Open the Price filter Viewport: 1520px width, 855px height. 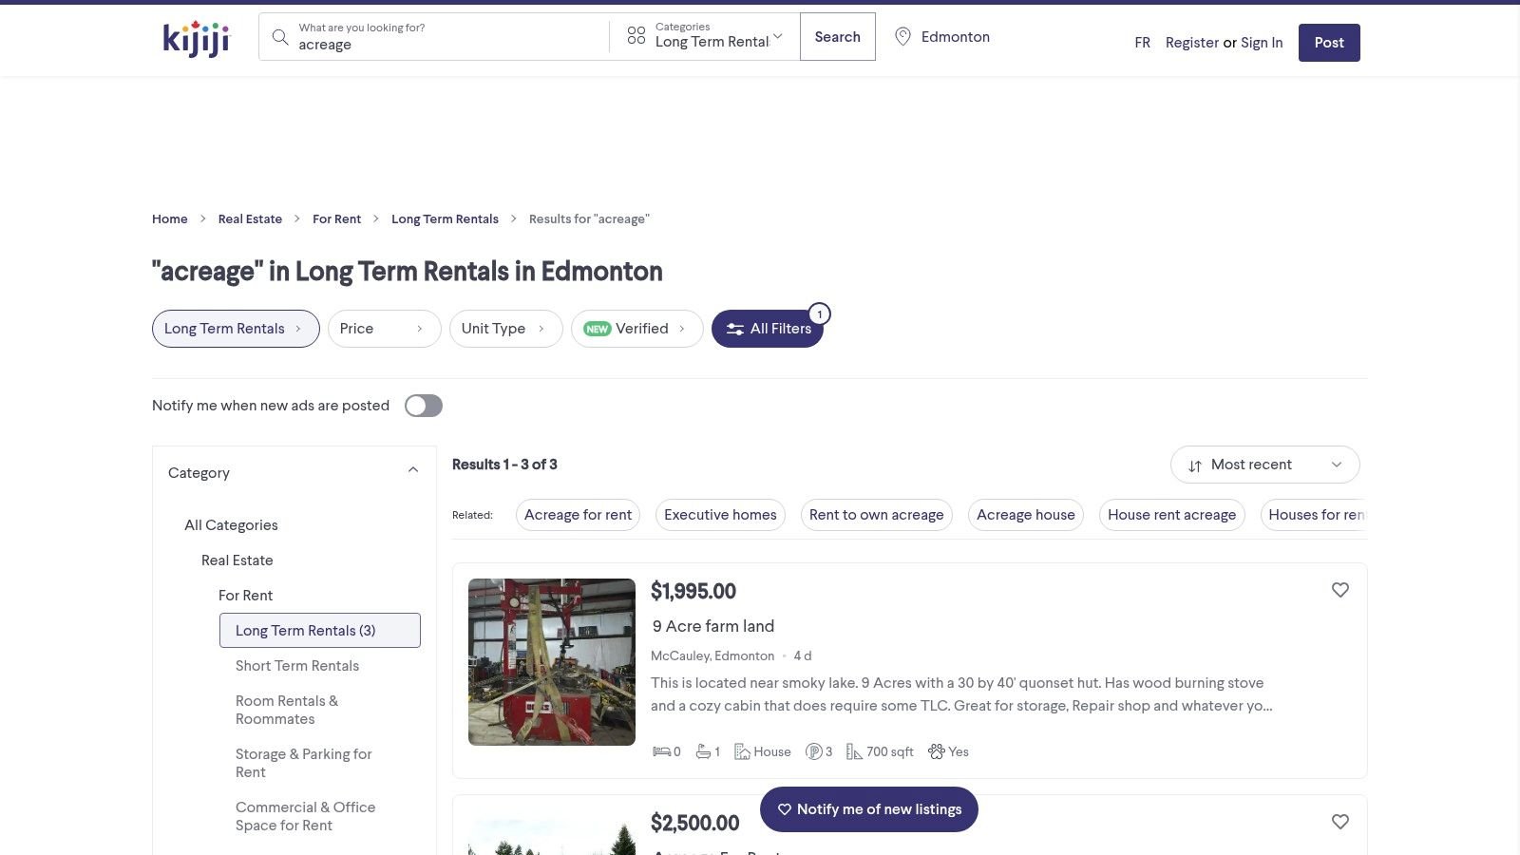pos(384,329)
